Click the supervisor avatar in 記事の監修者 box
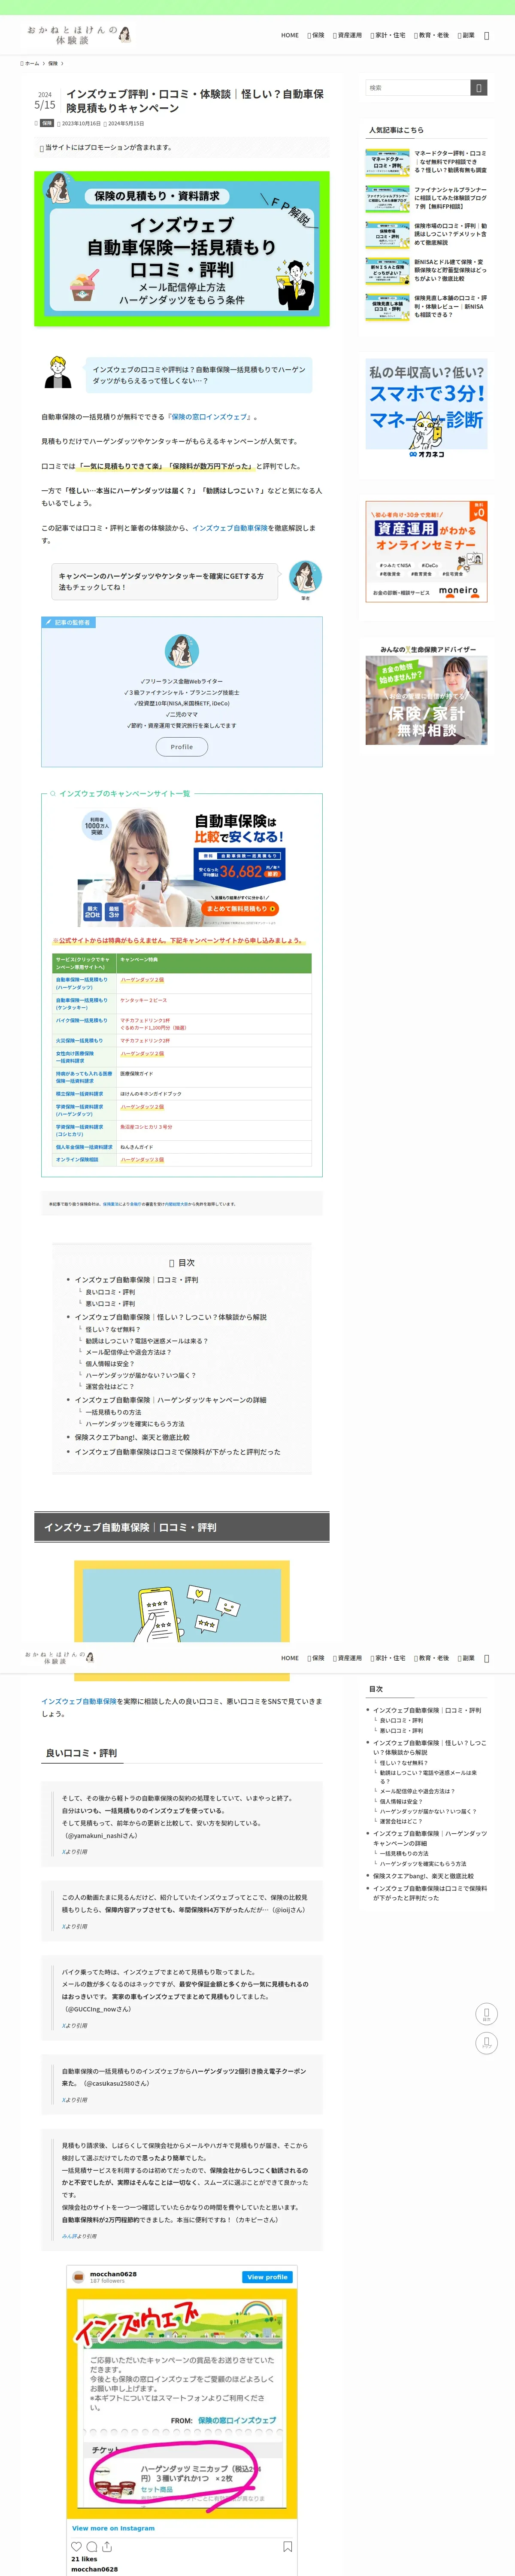 tap(181, 651)
